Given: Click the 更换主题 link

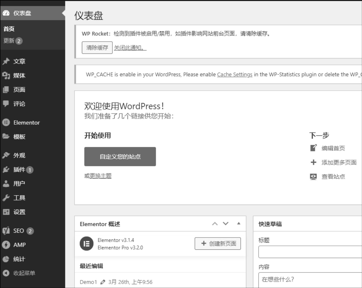Looking at the screenshot, I should click(x=101, y=176).
